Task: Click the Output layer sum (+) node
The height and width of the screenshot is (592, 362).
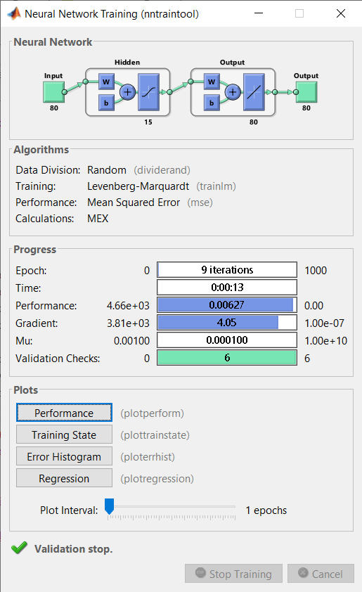Action: point(233,91)
